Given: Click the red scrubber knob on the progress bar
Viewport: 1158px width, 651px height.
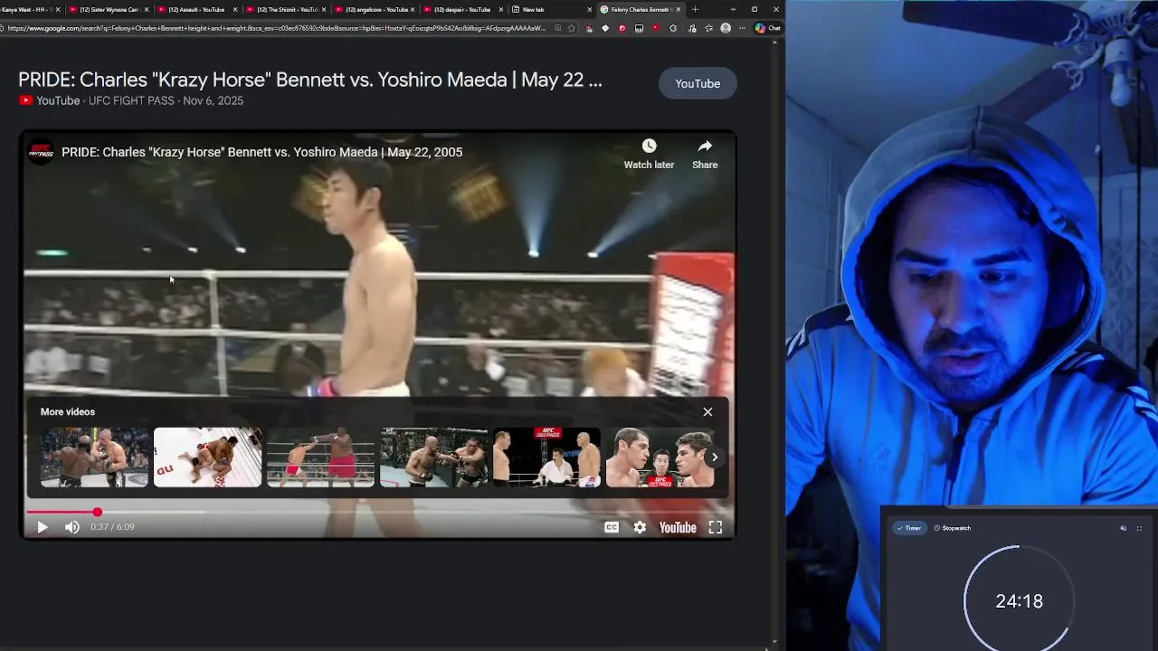Looking at the screenshot, I should 97,512.
